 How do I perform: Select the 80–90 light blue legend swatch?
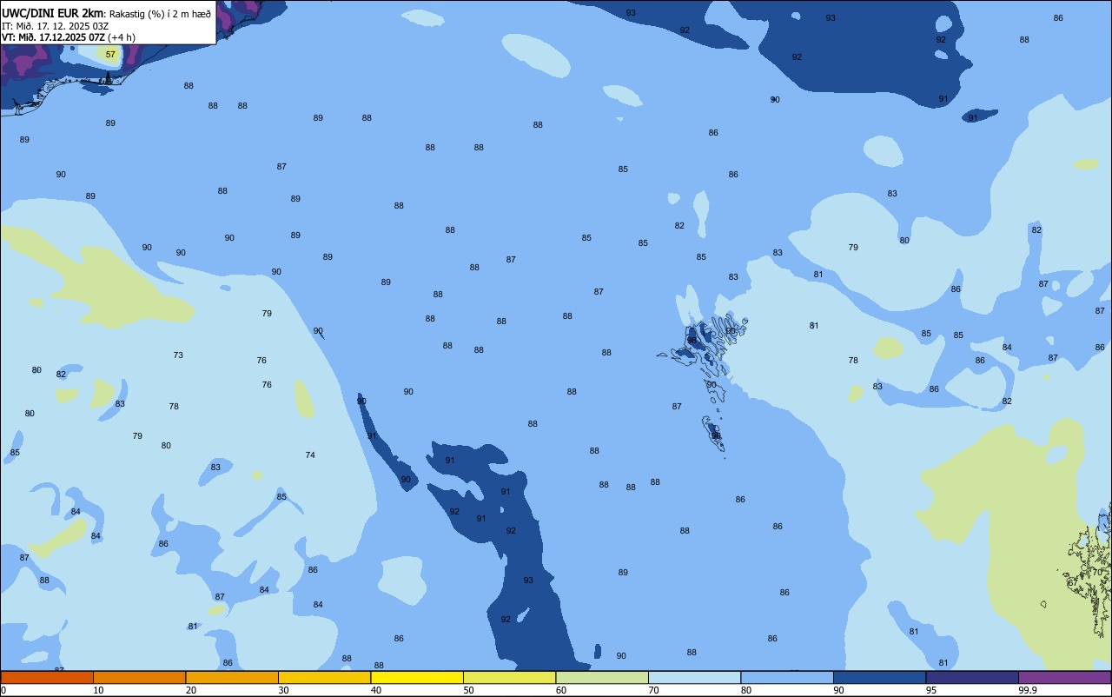(x=787, y=677)
